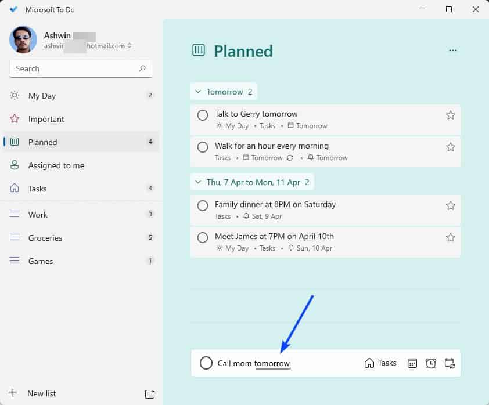
Task: Click the due date calendar icon
Action: [x=412, y=363]
